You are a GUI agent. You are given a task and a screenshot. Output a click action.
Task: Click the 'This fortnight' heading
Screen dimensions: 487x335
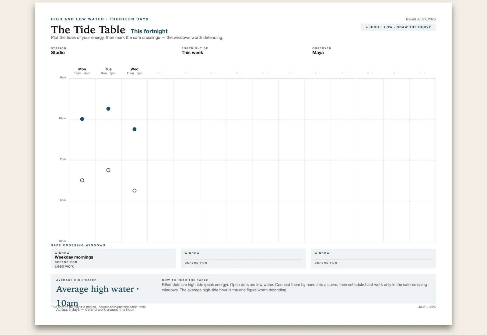point(149,31)
